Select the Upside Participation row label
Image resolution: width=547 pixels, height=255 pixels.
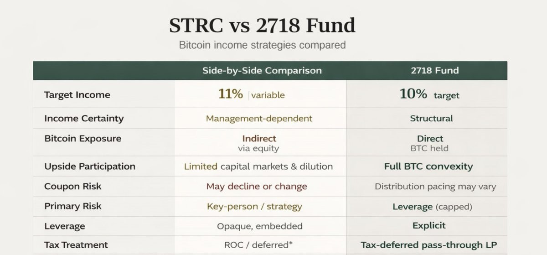tap(90, 167)
